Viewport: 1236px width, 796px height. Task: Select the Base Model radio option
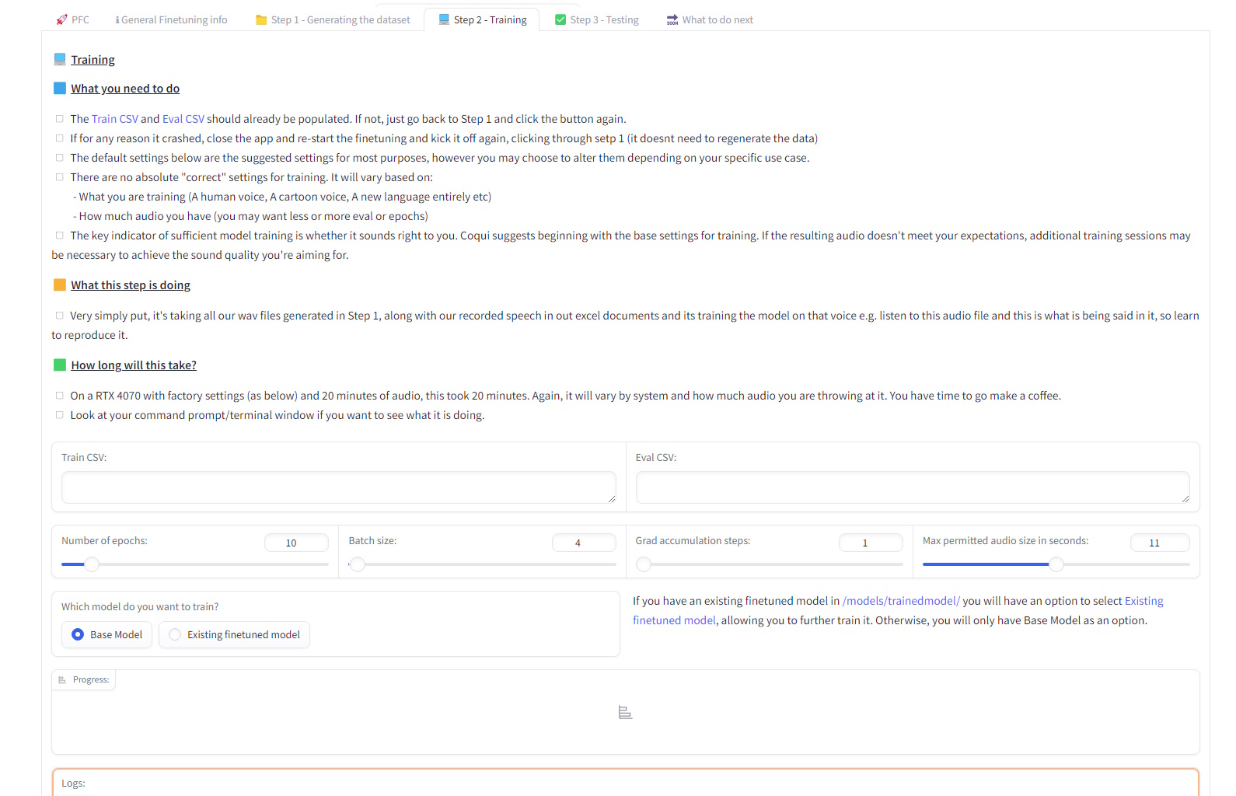click(107, 635)
